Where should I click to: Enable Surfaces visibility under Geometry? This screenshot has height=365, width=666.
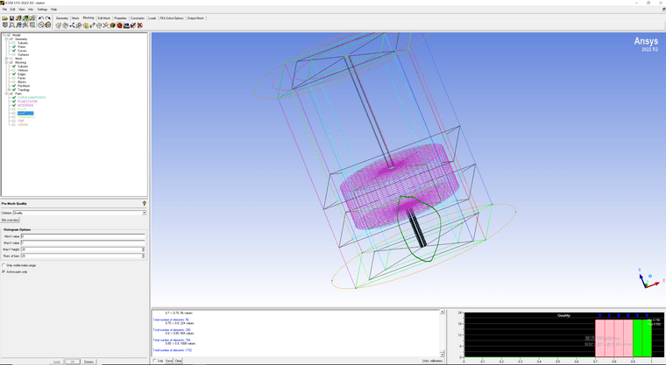coord(14,54)
